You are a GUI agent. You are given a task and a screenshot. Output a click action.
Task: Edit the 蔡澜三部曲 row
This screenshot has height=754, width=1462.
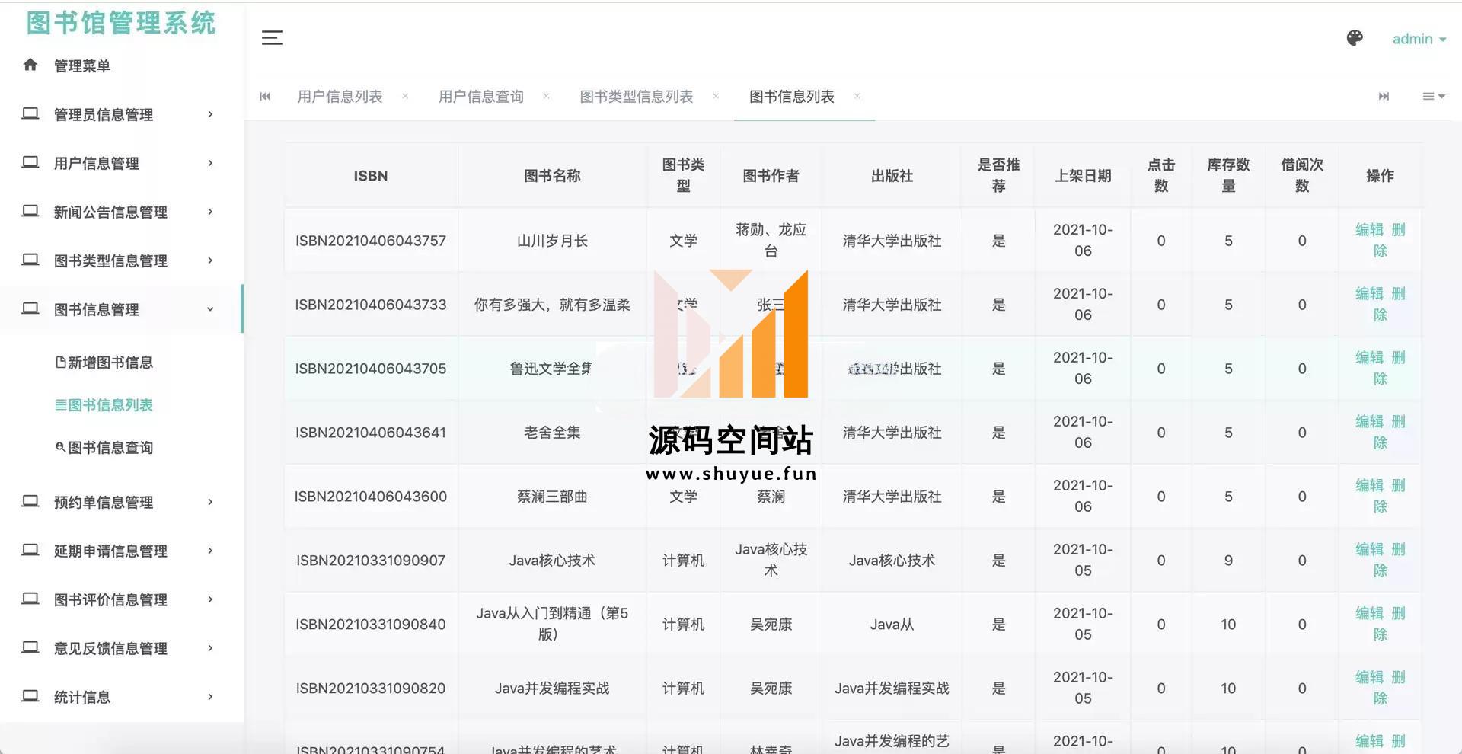1369,485
